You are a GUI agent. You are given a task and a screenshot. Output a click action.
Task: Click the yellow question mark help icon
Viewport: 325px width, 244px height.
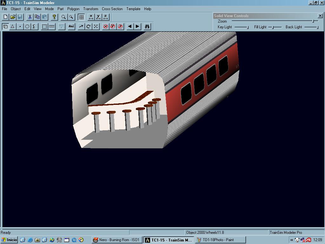(x=54, y=17)
